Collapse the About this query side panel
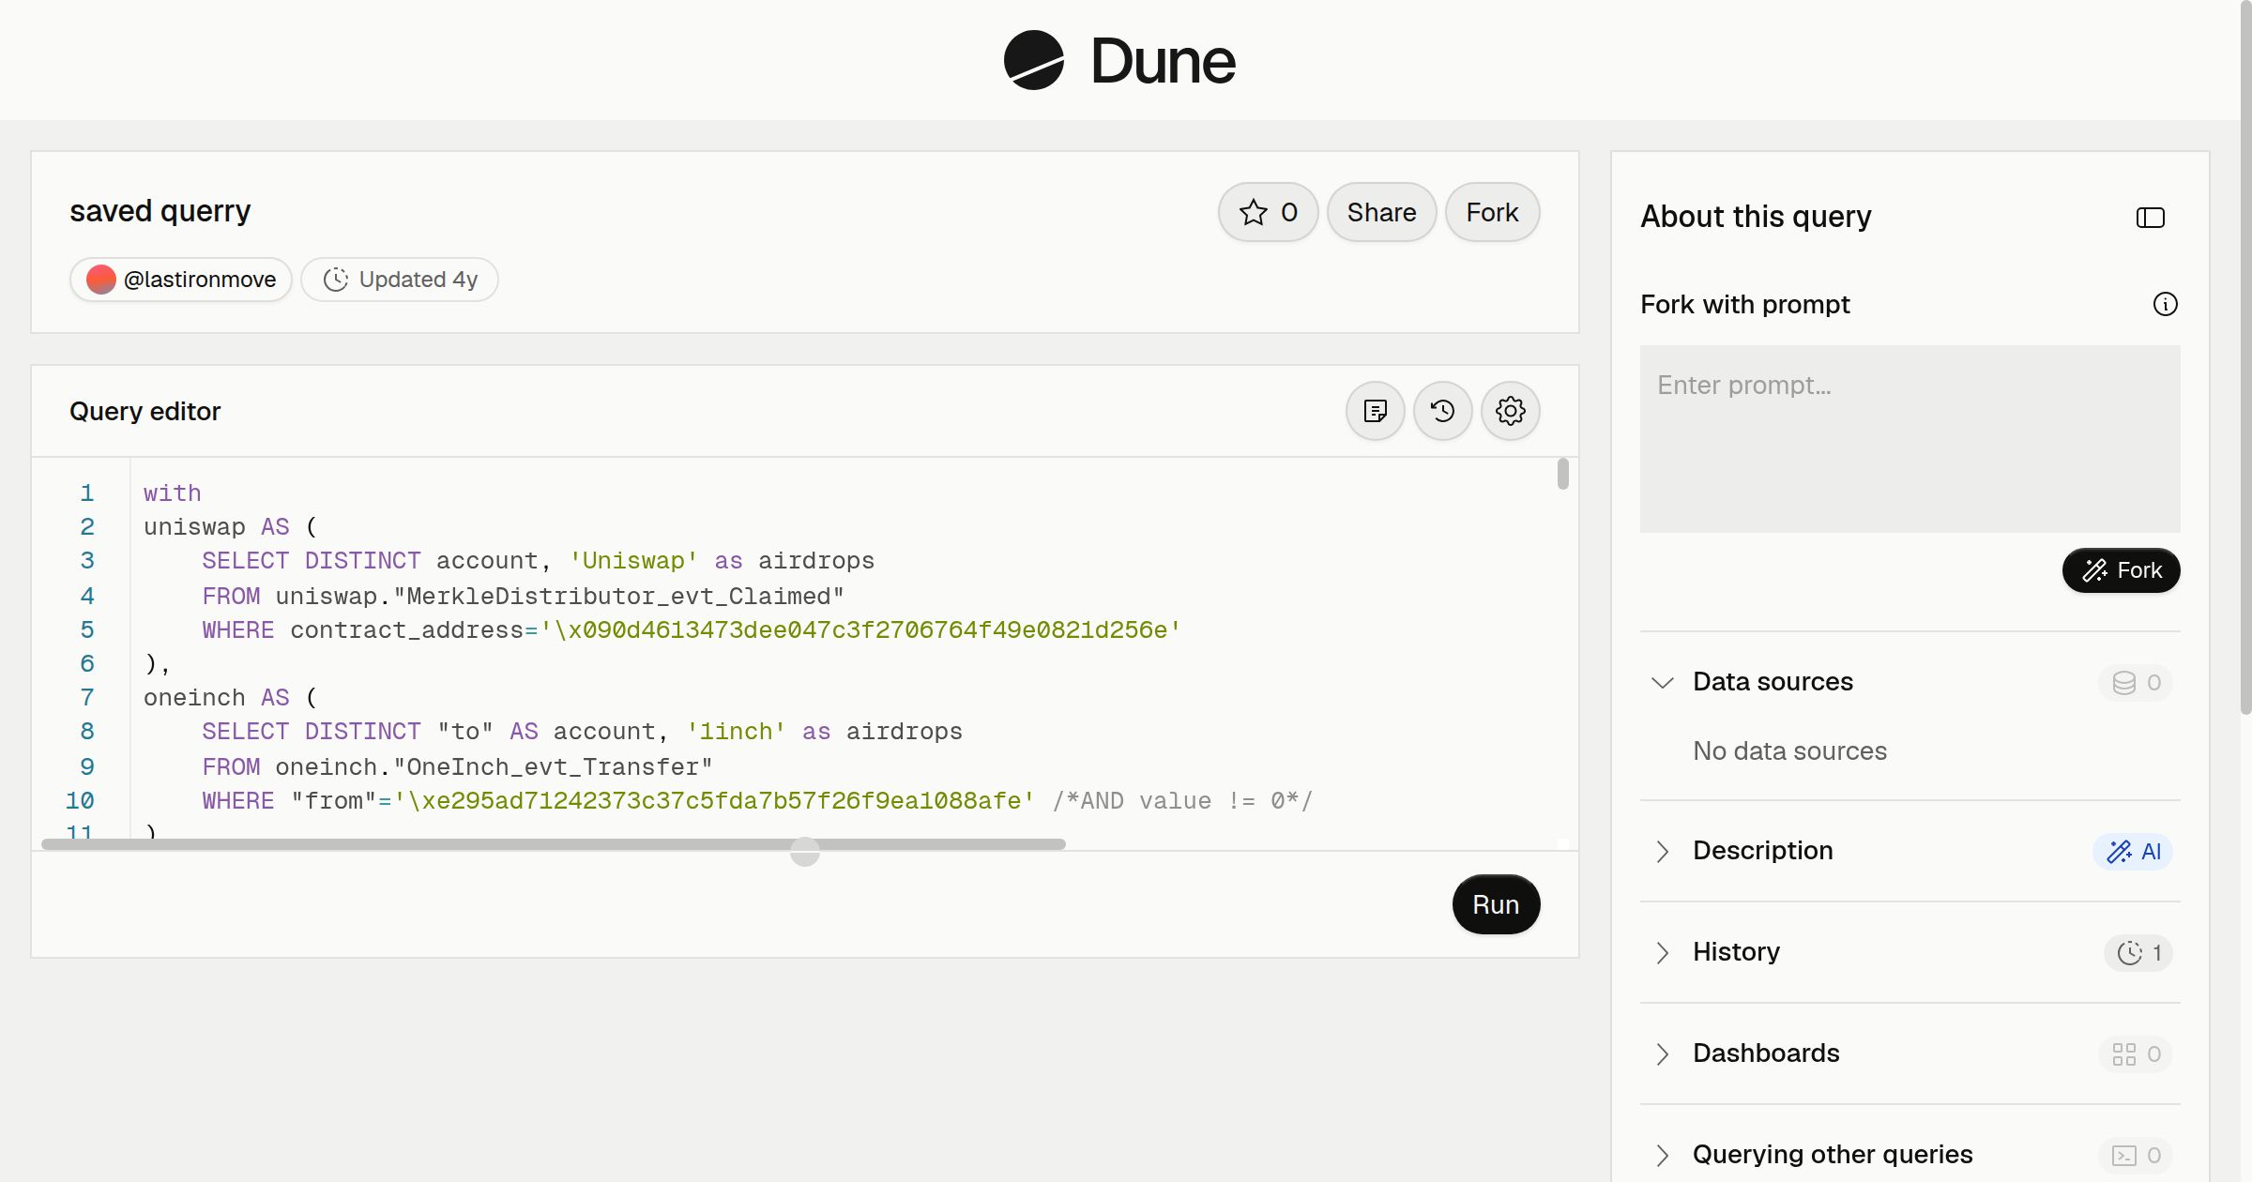 [2150, 218]
